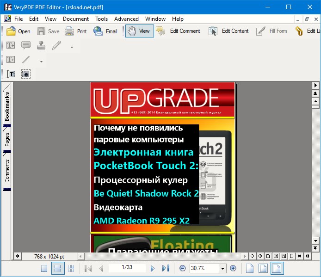Toggle the side panel splitter button
321x277 pixels.
pos(18,256)
